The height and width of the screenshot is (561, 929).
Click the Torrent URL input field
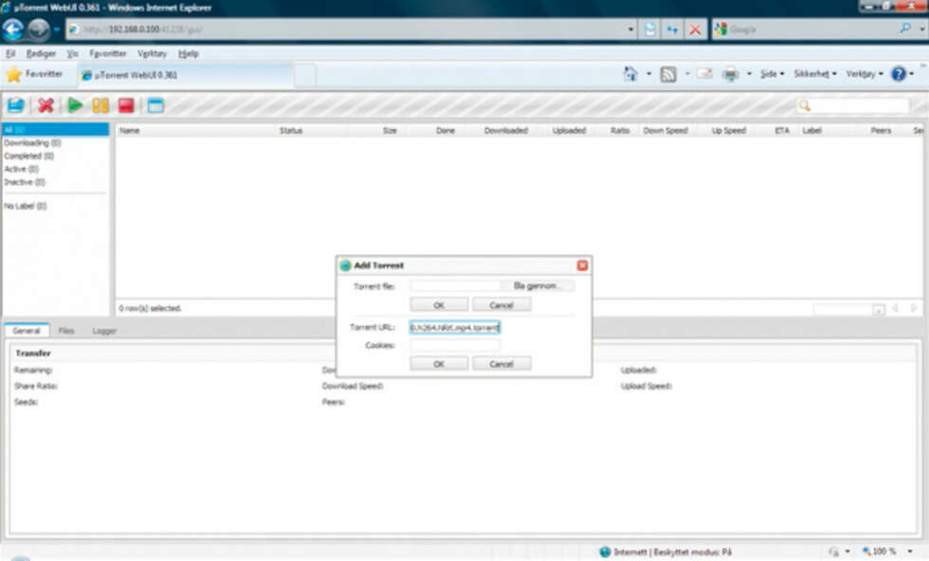[455, 327]
